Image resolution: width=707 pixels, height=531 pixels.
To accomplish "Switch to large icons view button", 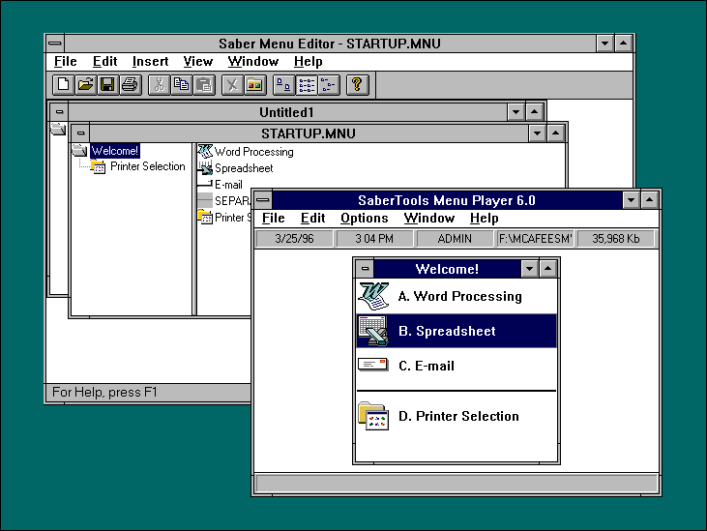I will [284, 85].
